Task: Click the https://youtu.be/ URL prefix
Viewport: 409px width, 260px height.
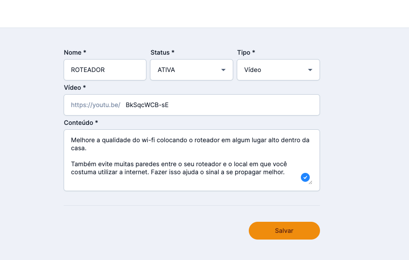Action: (x=95, y=105)
